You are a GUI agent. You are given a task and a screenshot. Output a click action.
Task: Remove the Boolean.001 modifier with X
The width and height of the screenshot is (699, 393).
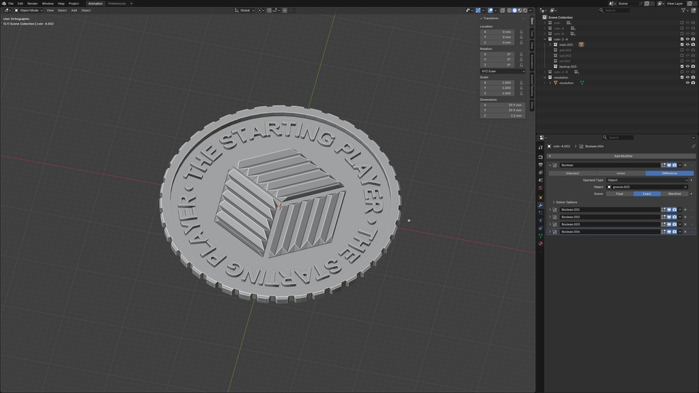[685, 209]
